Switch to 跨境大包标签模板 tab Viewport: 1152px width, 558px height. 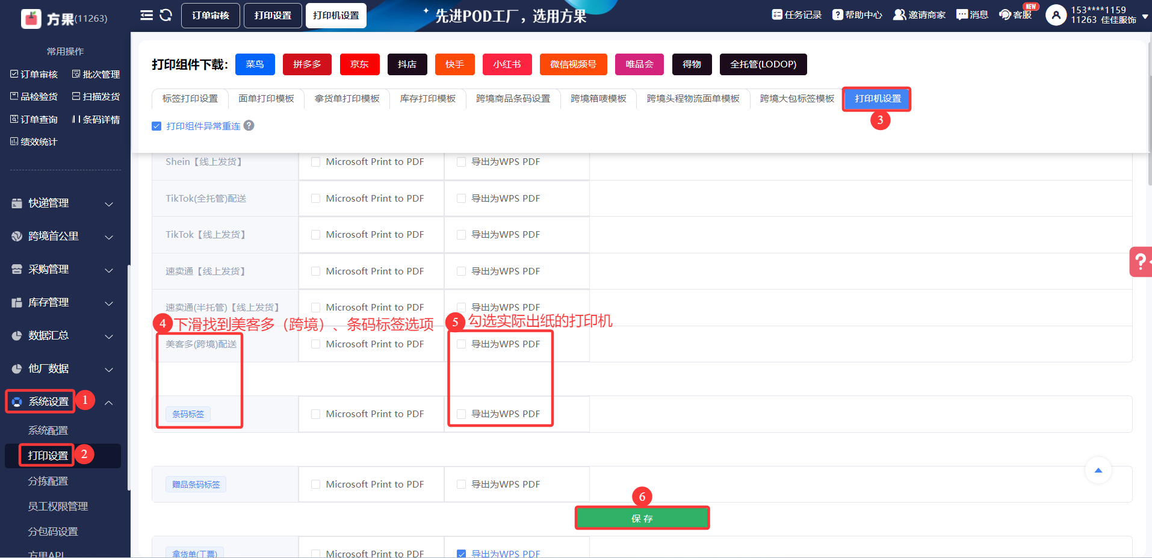tap(797, 99)
